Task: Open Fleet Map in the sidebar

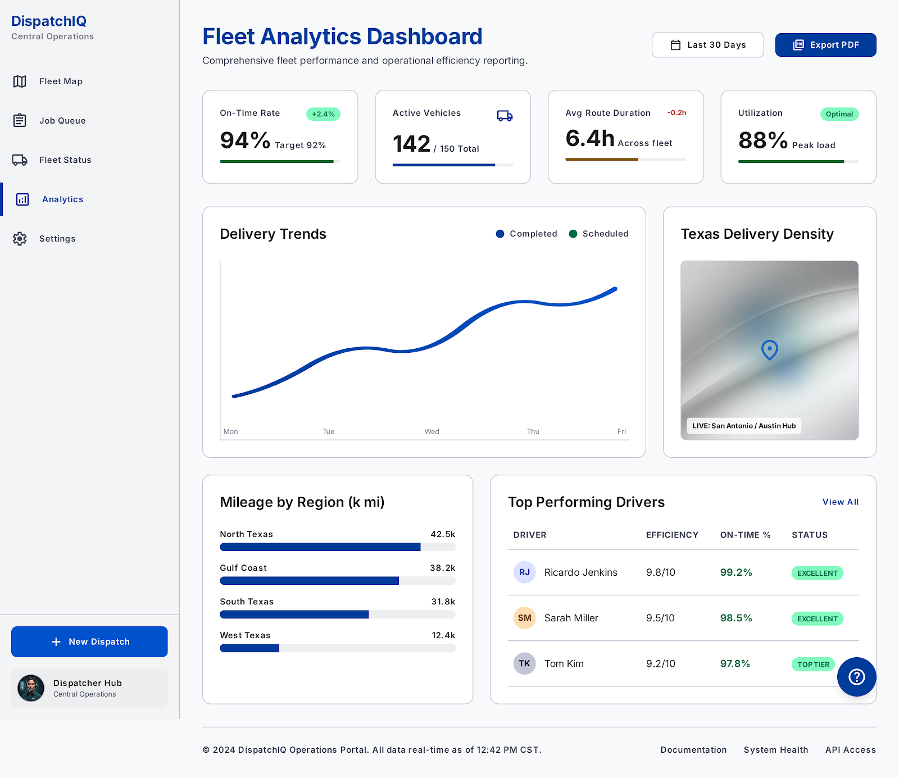Action: point(90,81)
